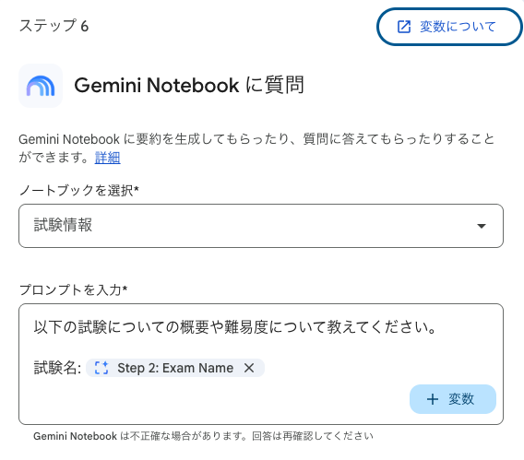Open the 変数について help button
The height and width of the screenshot is (460, 524).
pyautogui.click(x=449, y=27)
